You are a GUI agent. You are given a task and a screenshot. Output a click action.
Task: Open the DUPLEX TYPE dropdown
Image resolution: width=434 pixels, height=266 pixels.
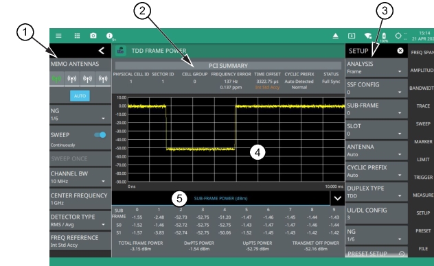click(376, 192)
